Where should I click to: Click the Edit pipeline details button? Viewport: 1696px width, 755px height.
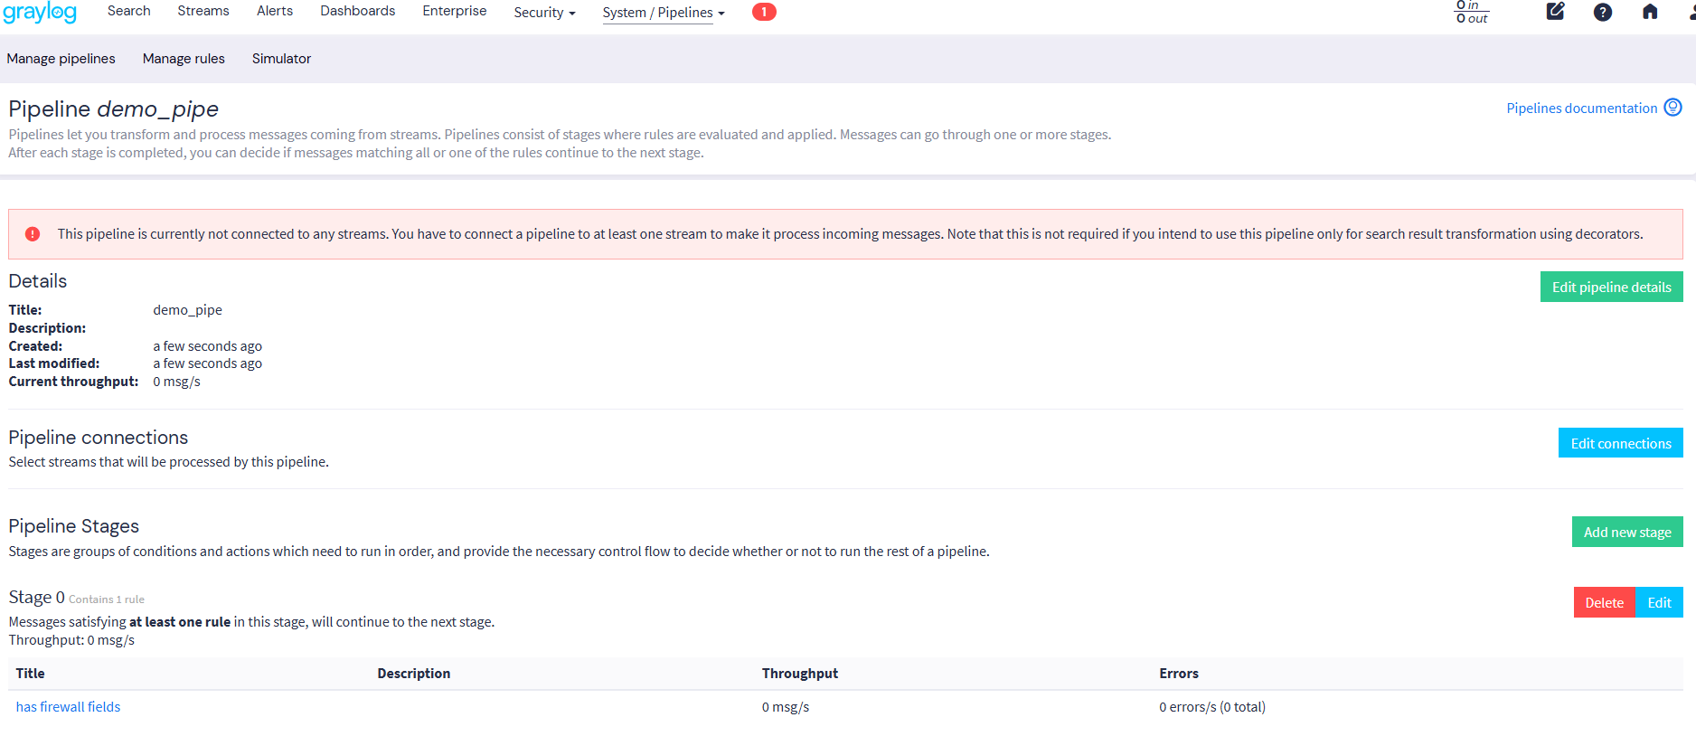click(1611, 287)
